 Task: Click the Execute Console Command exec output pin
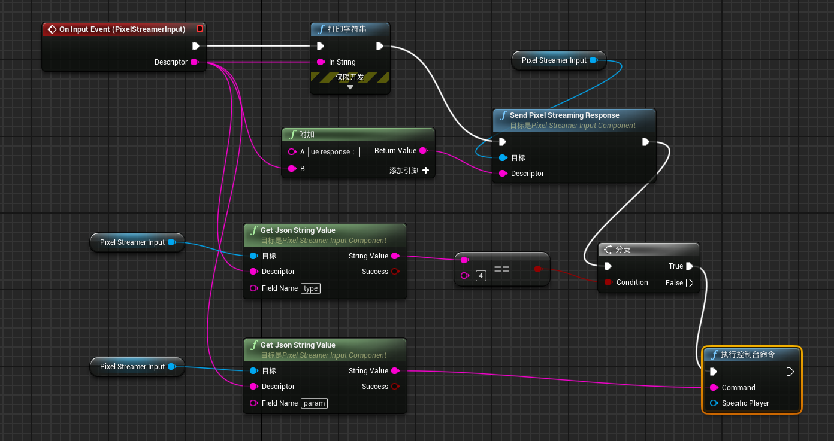coord(790,372)
